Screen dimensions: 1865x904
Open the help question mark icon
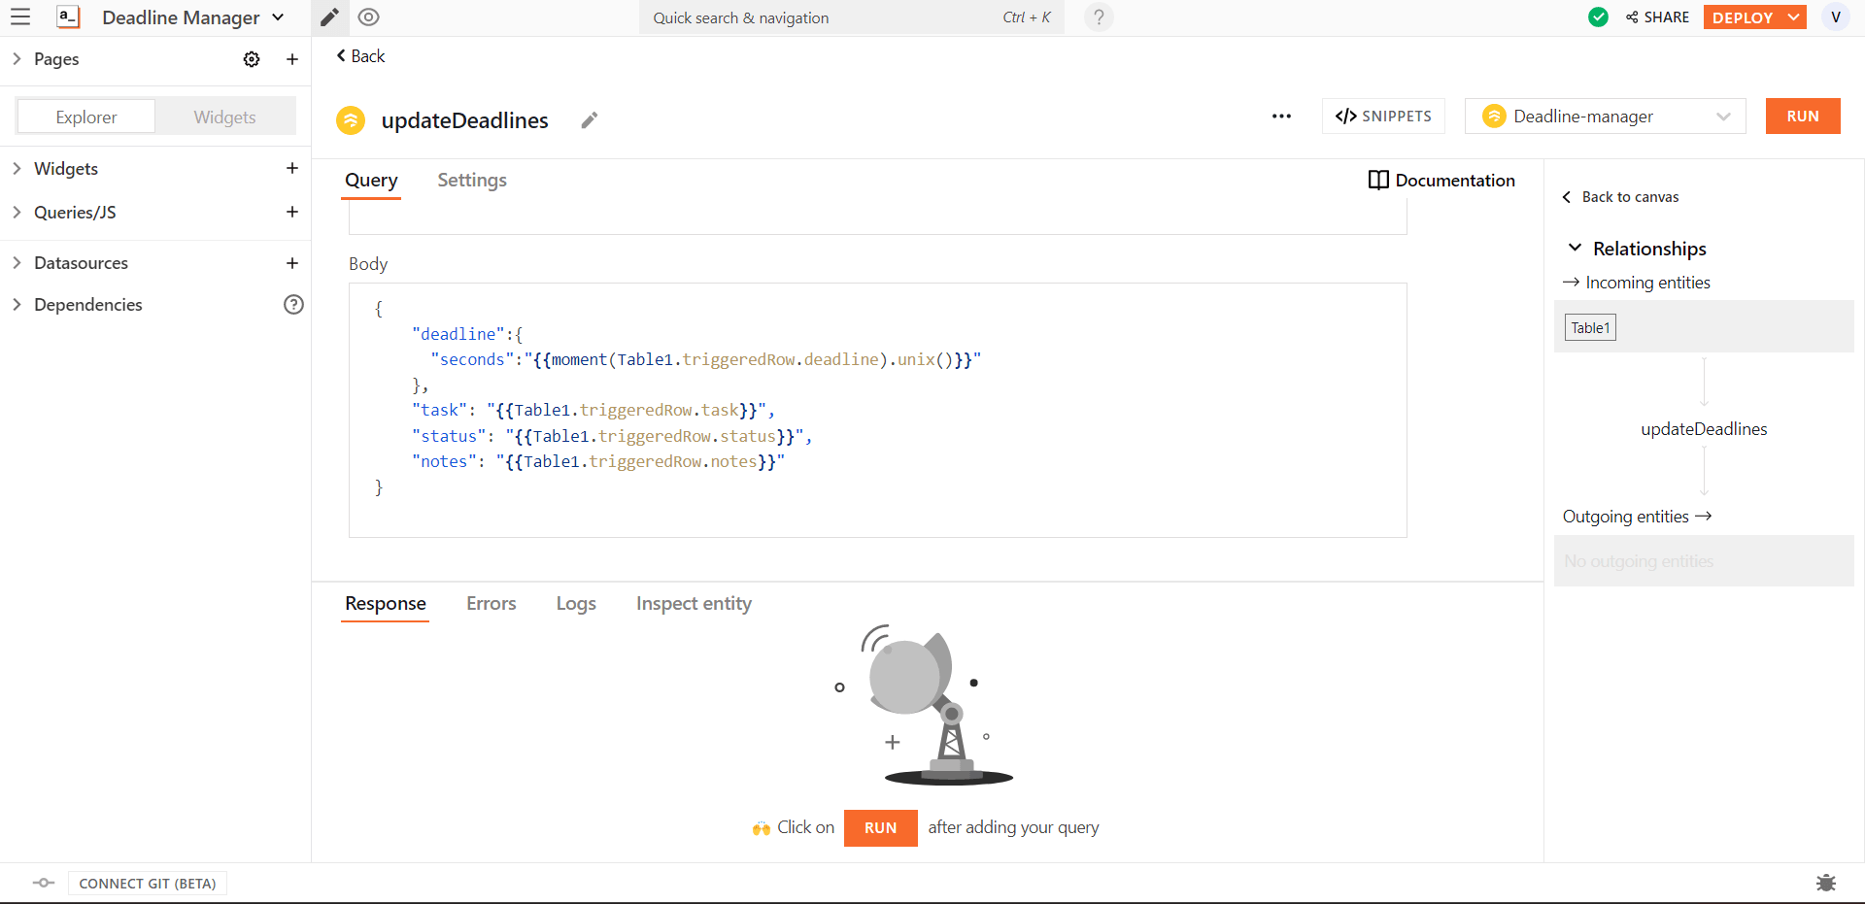point(1099,17)
